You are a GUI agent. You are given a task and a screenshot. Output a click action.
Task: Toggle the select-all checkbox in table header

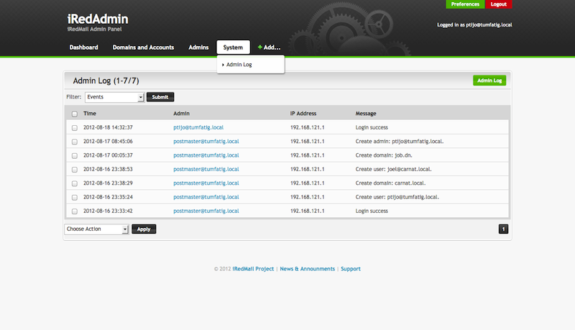coord(75,114)
